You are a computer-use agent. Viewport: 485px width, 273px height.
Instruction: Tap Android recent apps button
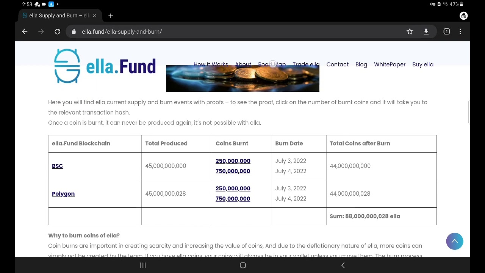pos(143,265)
